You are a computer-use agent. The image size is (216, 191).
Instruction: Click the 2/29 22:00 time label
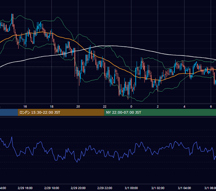pos(105,188)
